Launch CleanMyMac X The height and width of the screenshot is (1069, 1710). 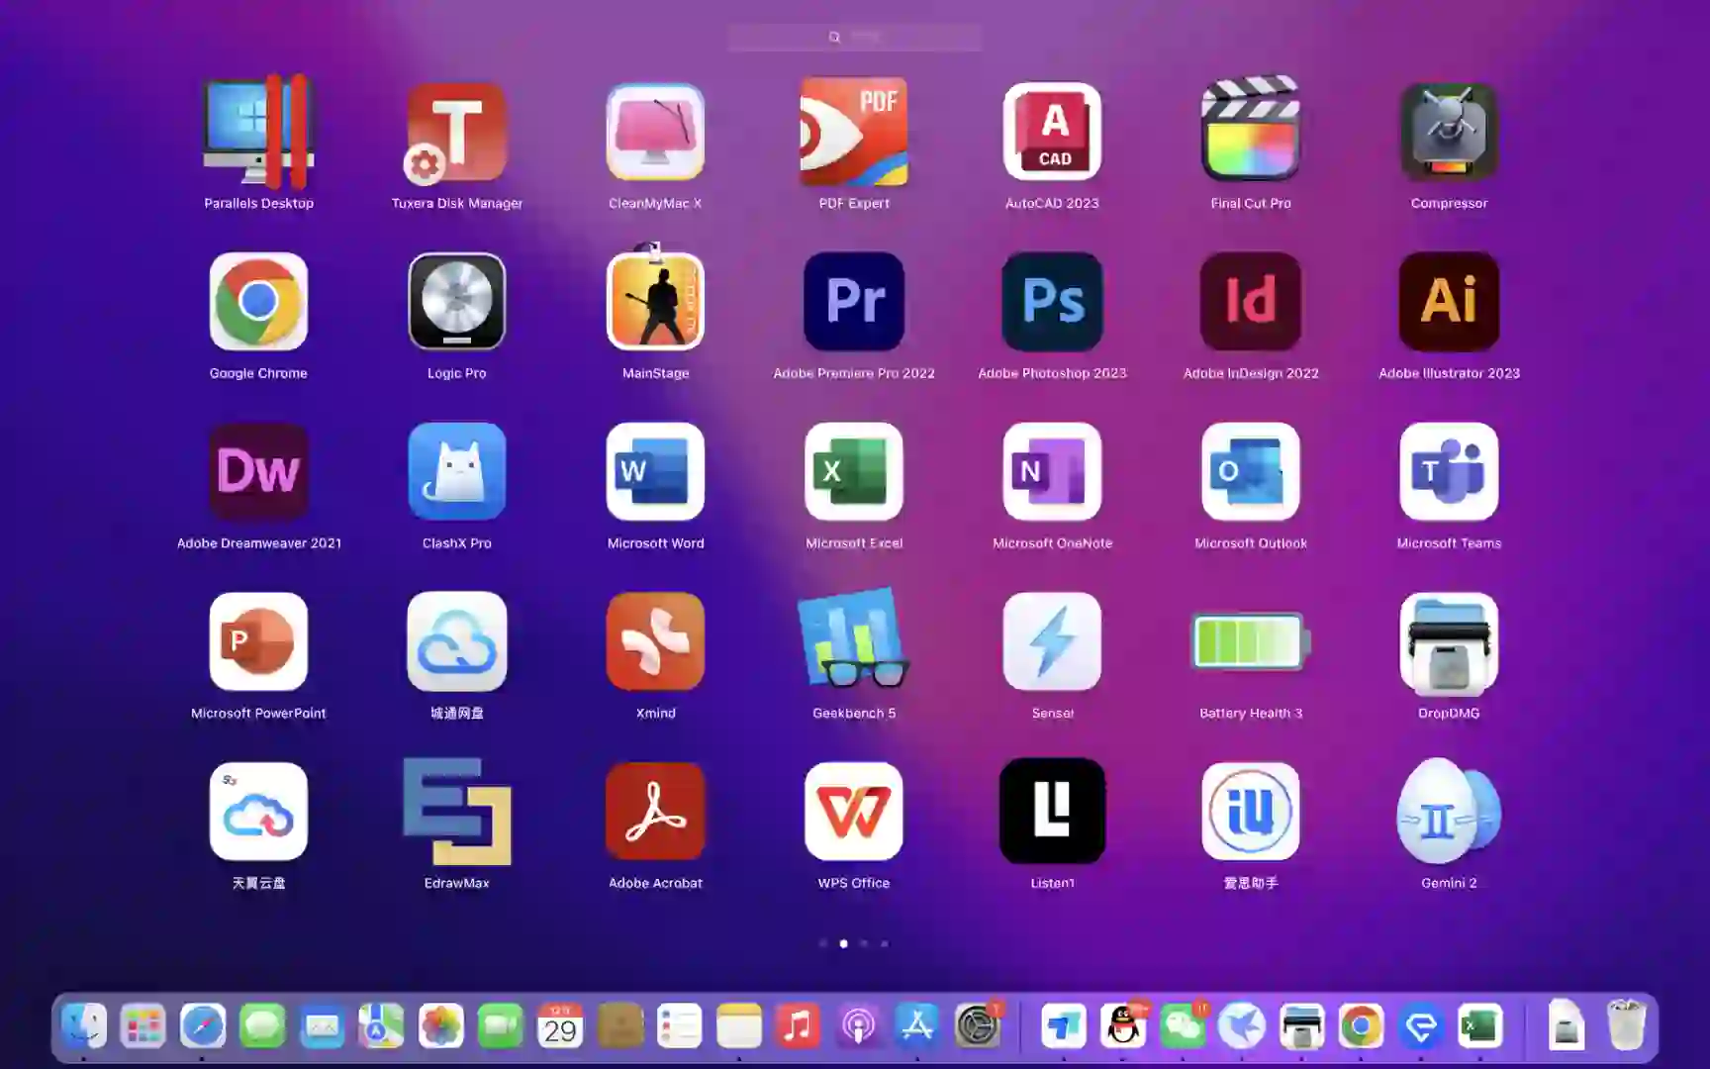tap(655, 132)
